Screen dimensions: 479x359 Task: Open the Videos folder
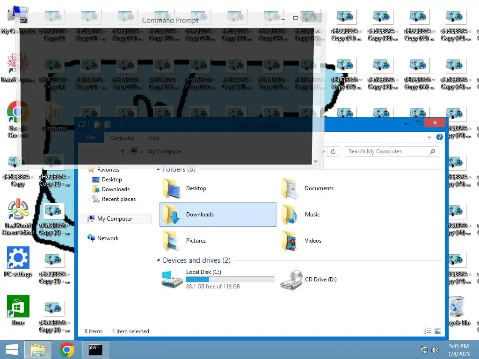336,241
